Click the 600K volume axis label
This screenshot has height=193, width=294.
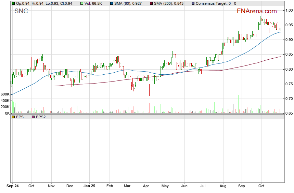[5, 94]
